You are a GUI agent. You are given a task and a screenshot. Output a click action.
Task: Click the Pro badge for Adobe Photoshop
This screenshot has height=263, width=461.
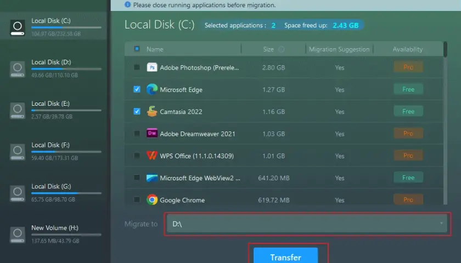point(408,67)
